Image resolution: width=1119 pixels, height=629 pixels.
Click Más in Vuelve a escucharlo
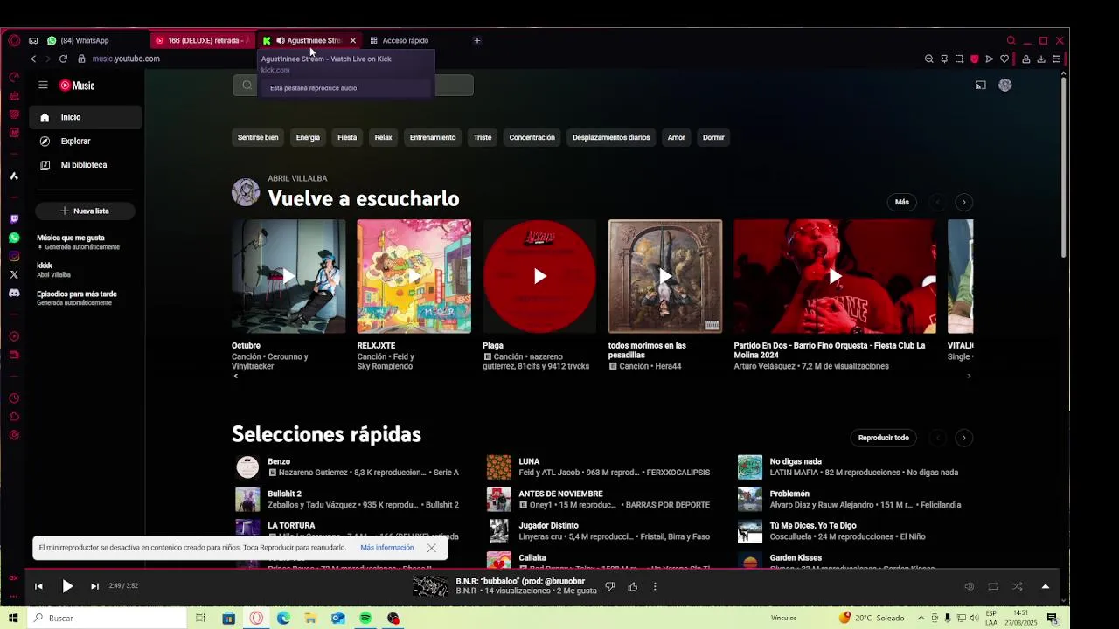point(902,202)
